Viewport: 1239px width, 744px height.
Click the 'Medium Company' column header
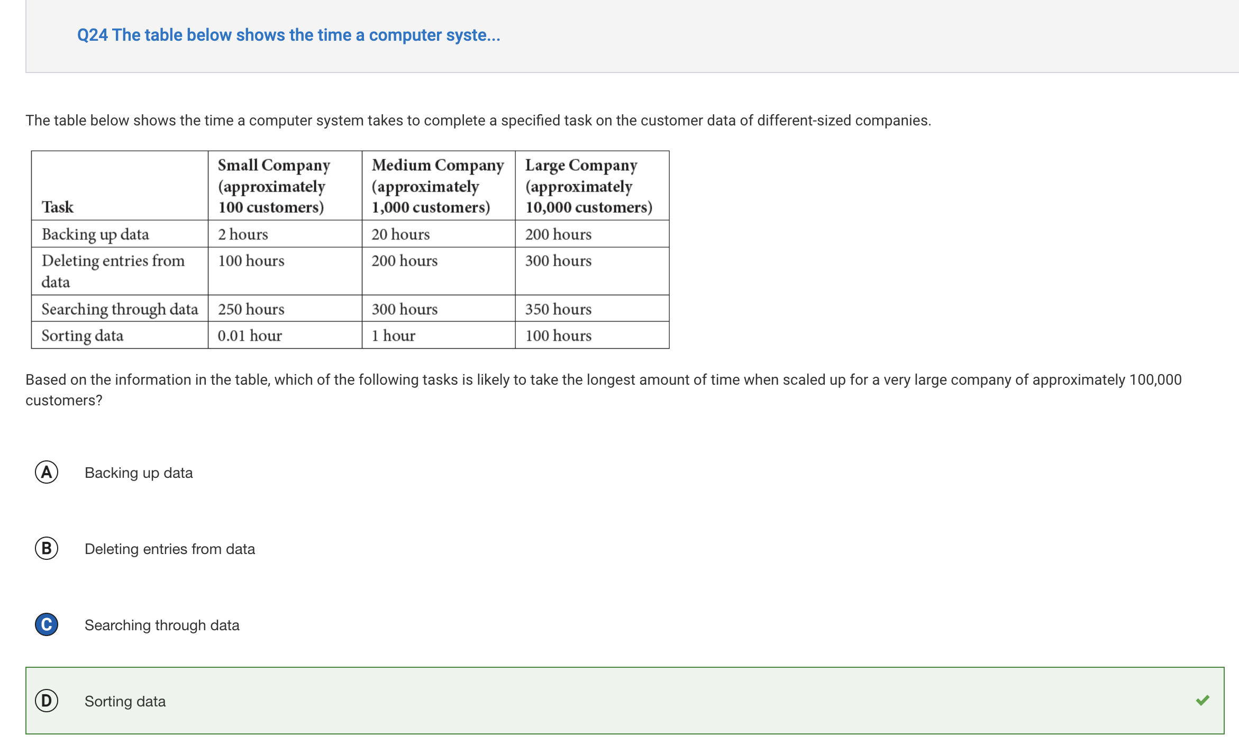(439, 186)
